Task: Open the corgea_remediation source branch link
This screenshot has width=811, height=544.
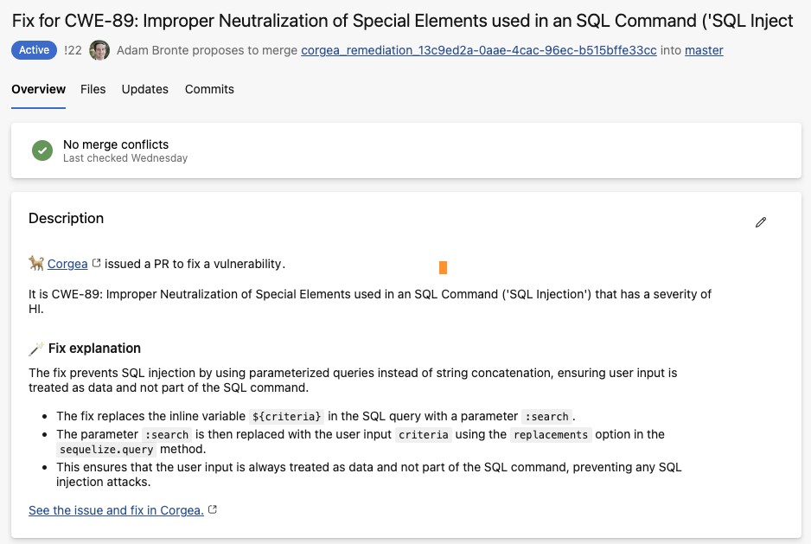Action: pos(478,50)
